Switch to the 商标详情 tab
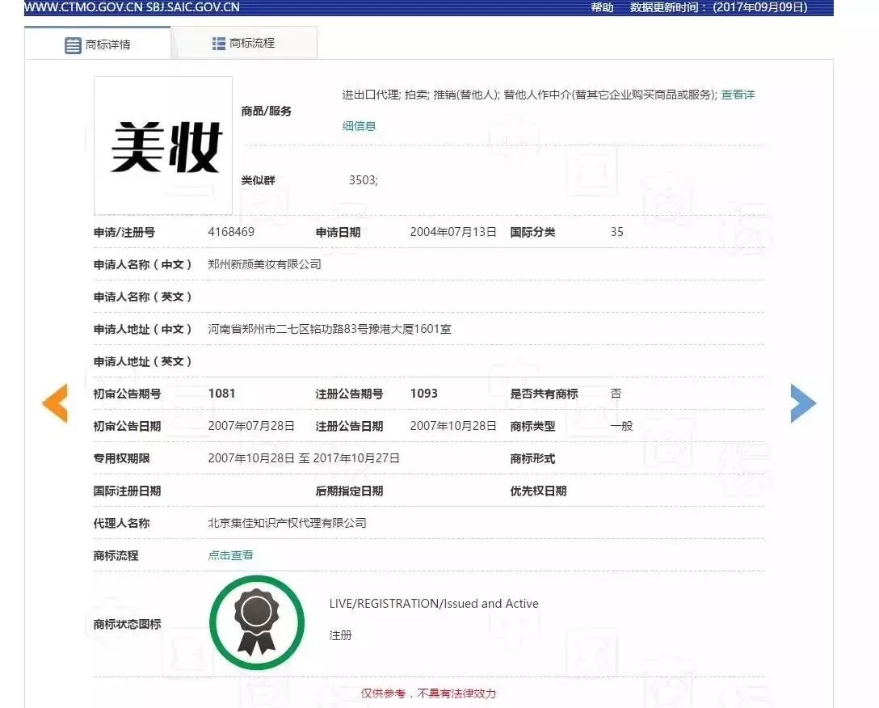The width and height of the screenshot is (879, 708). [x=98, y=44]
